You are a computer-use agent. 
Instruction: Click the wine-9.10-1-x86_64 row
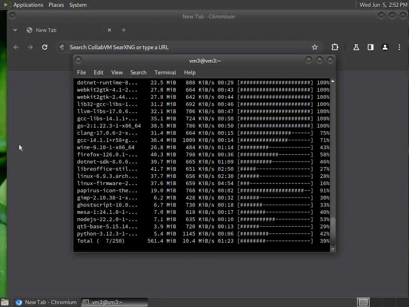203,147
